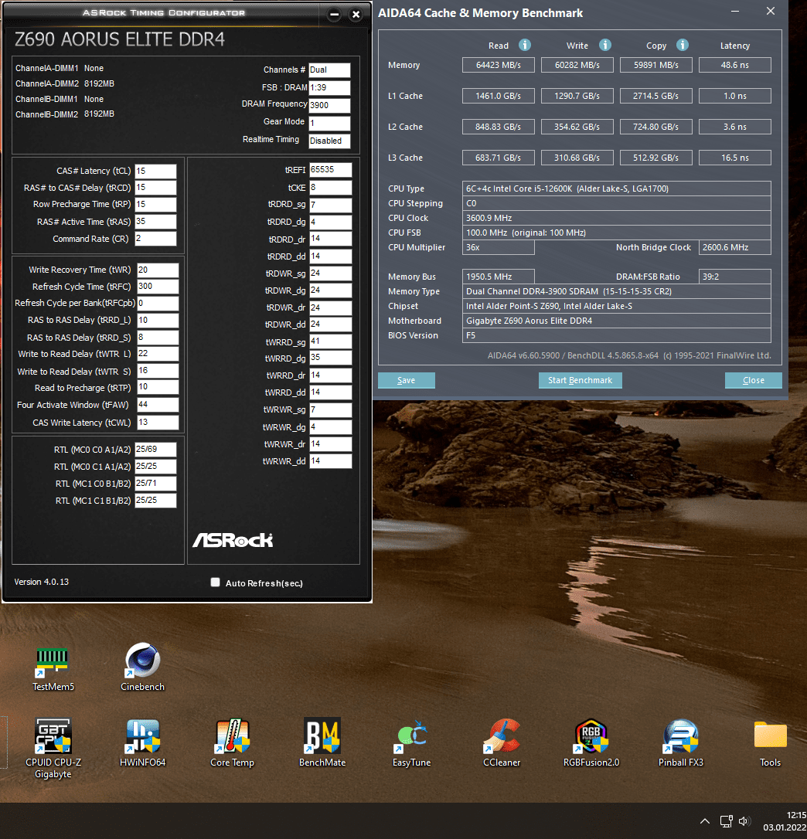The width and height of the screenshot is (807, 839).
Task: Click the Read info icon in AIDA64
Action: (525, 45)
